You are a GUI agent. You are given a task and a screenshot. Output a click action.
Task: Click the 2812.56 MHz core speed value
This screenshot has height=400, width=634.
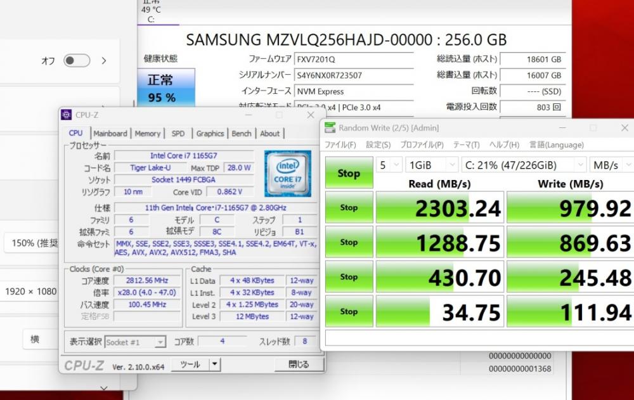[x=147, y=280]
